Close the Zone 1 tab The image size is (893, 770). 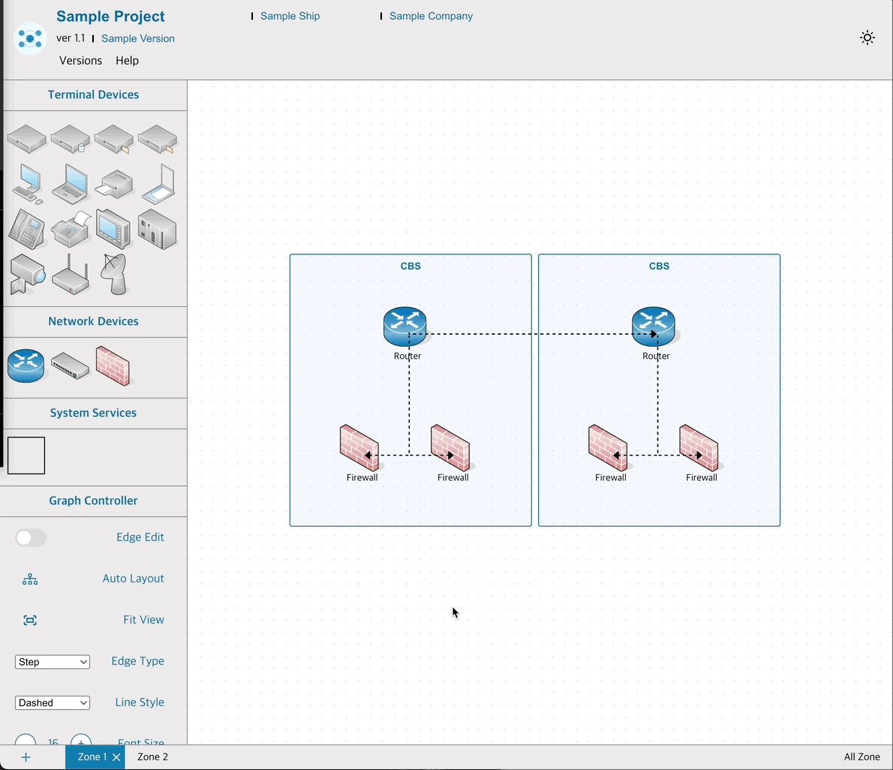point(116,757)
